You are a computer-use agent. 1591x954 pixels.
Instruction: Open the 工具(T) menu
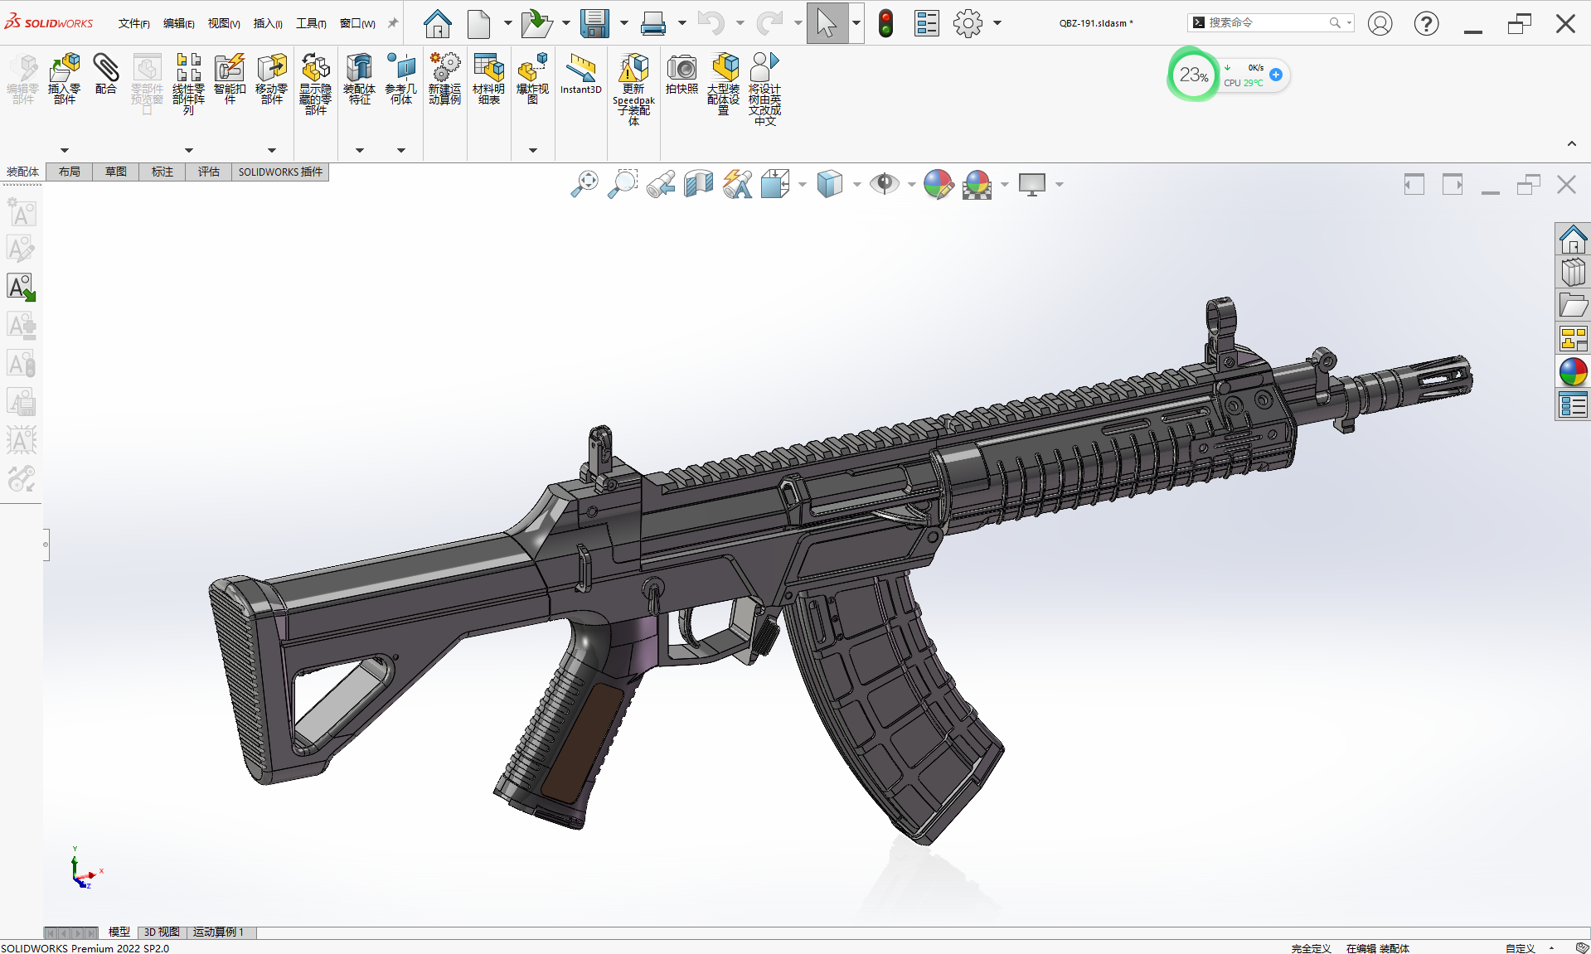(311, 23)
